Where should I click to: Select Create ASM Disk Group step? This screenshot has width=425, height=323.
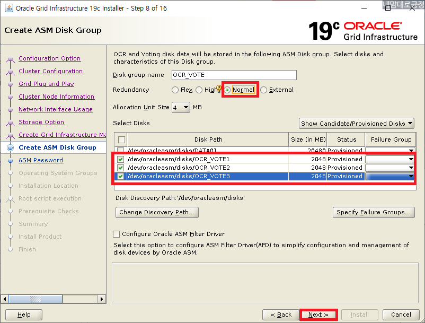(57, 147)
